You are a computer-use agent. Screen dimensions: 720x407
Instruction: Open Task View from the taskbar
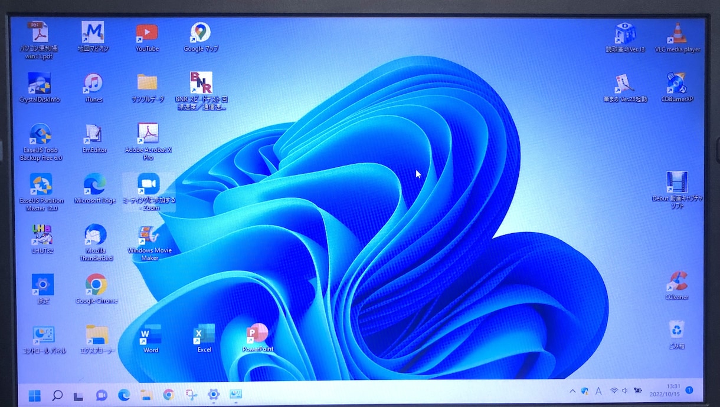(79, 395)
